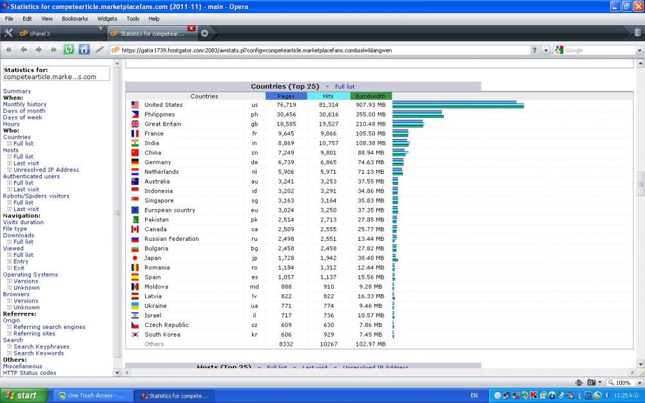Image resolution: width=645 pixels, height=403 pixels.
Task: Open the closed tabs trash icon
Action: (637, 33)
